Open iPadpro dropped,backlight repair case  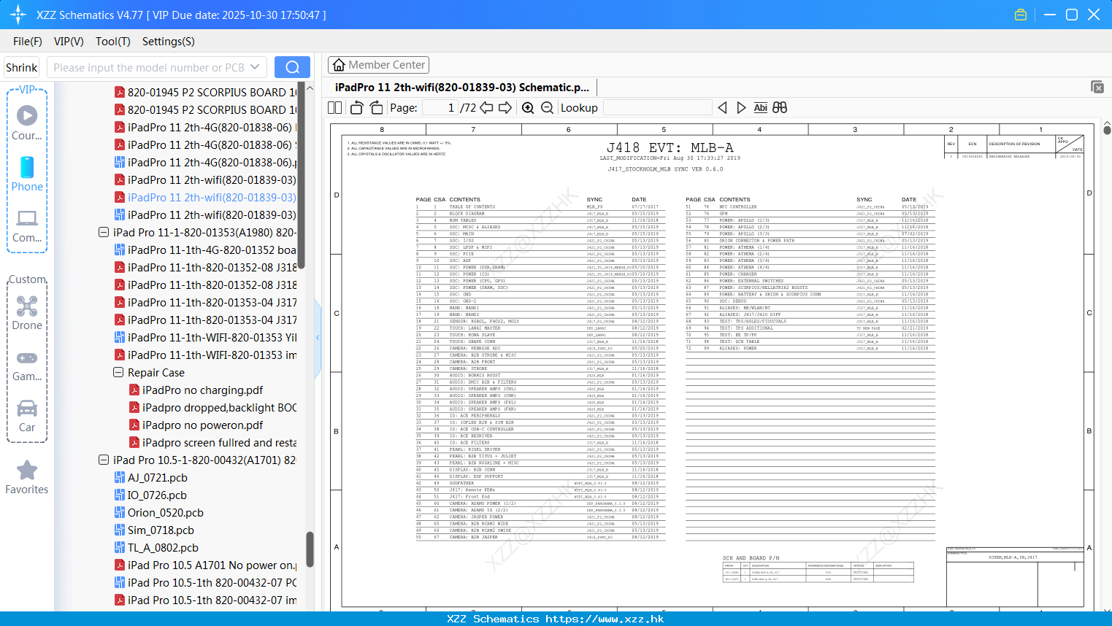tap(212, 407)
